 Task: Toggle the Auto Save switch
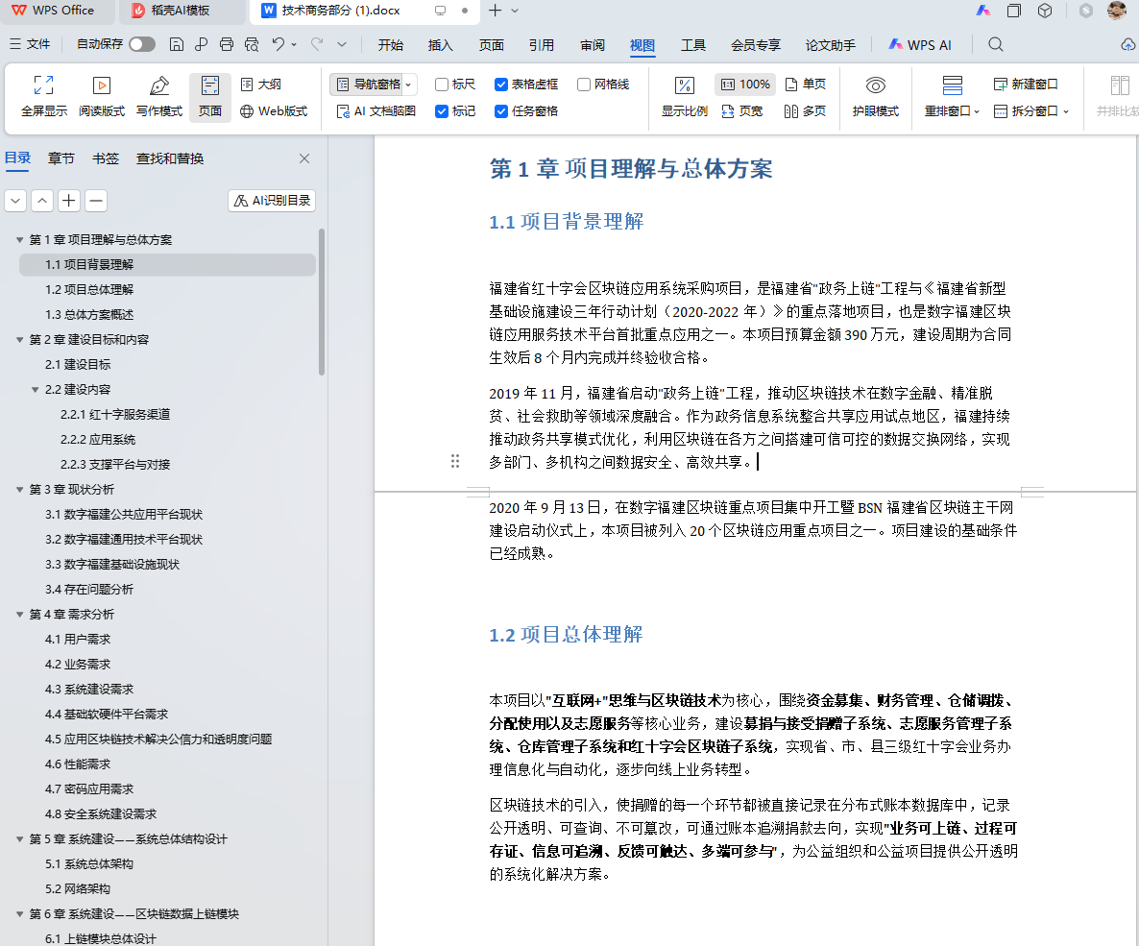[x=141, y=44]
